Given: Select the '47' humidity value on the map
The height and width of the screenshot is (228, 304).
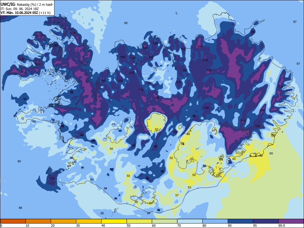Looking at the screenshot, I should (x=218, y=175).
